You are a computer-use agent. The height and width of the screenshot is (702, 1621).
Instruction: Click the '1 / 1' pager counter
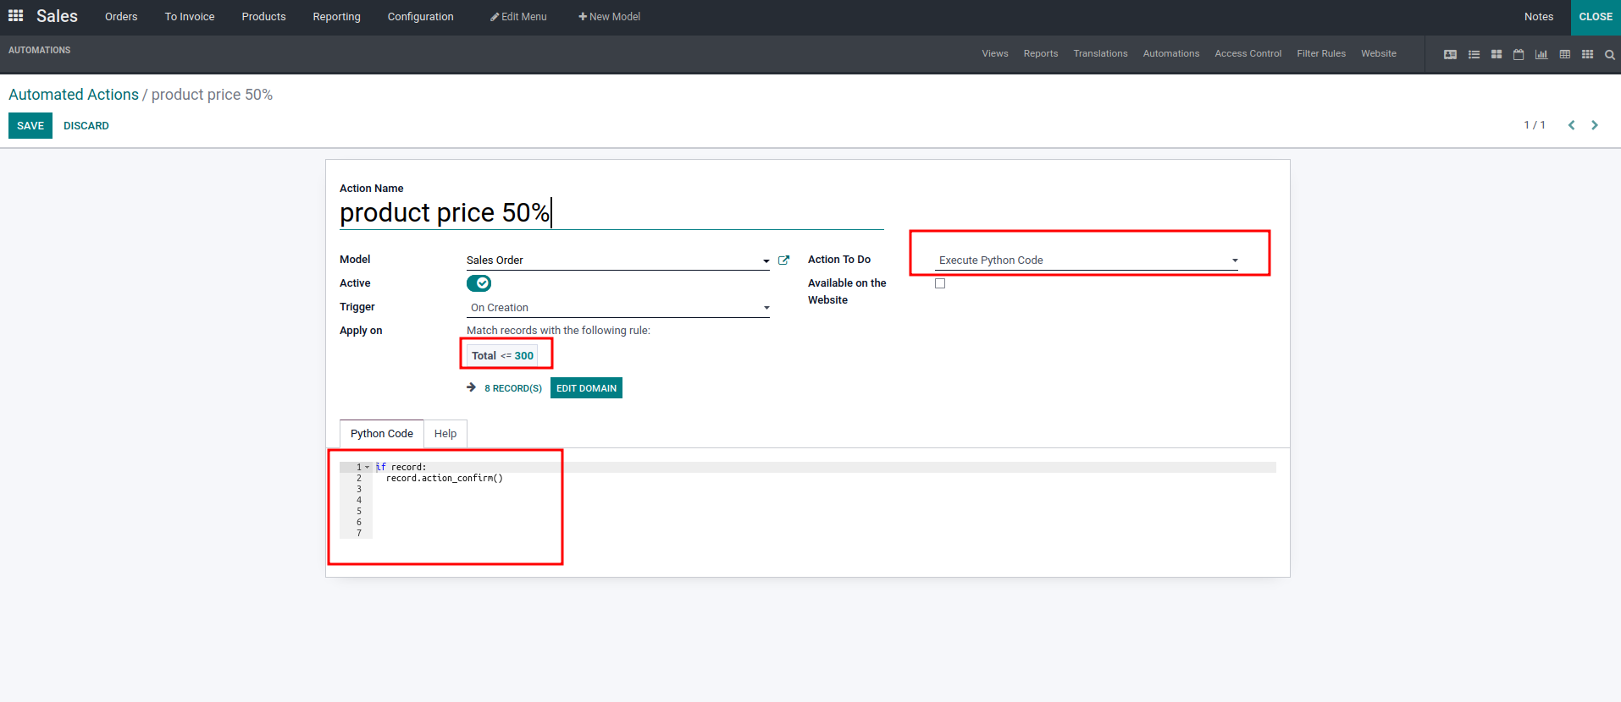1535,125
